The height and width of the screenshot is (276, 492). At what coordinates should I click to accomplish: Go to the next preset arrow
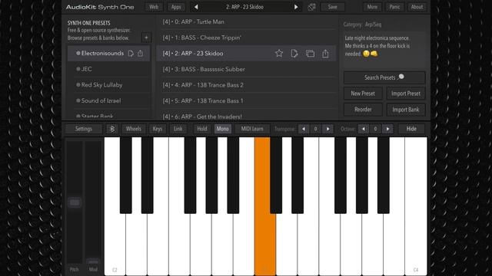tap(296, 7)
